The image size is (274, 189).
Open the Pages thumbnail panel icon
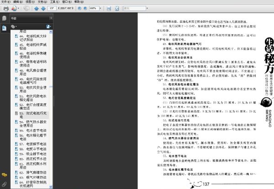click(x=4, y=18)
